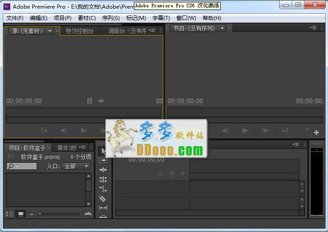Close the 源 source monitor tab

click(x=57, y=31)
